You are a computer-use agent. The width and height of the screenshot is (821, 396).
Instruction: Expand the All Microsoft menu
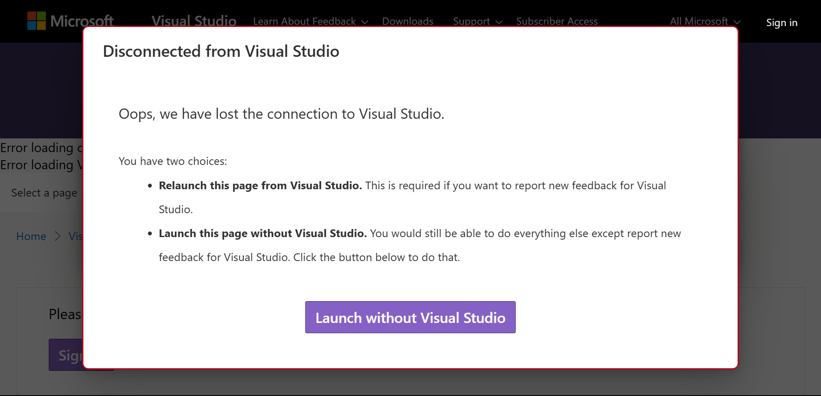tap(705, 21)
